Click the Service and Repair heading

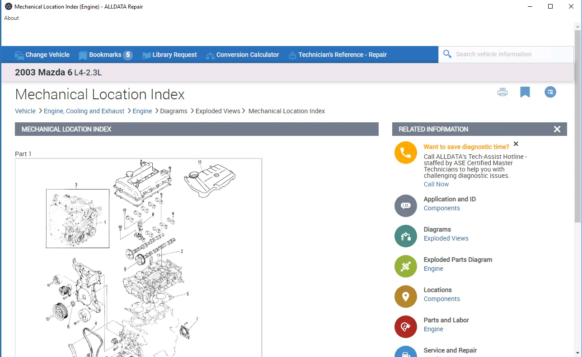[450, 350]
